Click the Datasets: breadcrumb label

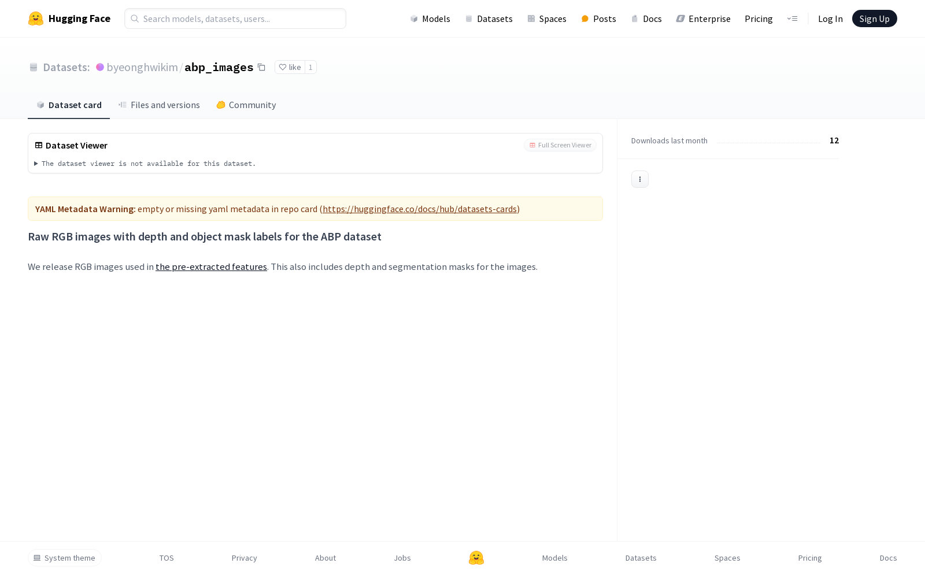click(66, 67)
